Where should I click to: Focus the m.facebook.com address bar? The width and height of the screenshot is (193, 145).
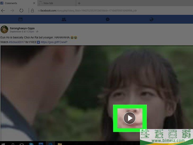tap(87, 11)
